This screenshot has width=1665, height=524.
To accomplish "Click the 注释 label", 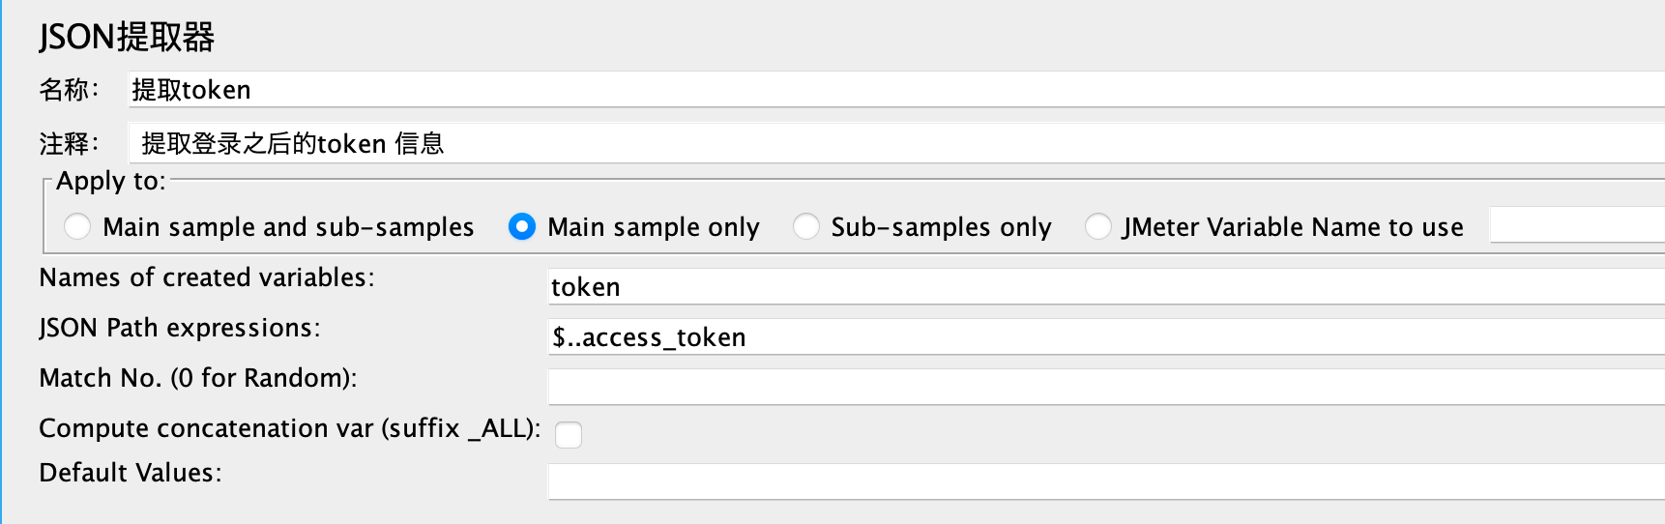I will coord(68,144).
